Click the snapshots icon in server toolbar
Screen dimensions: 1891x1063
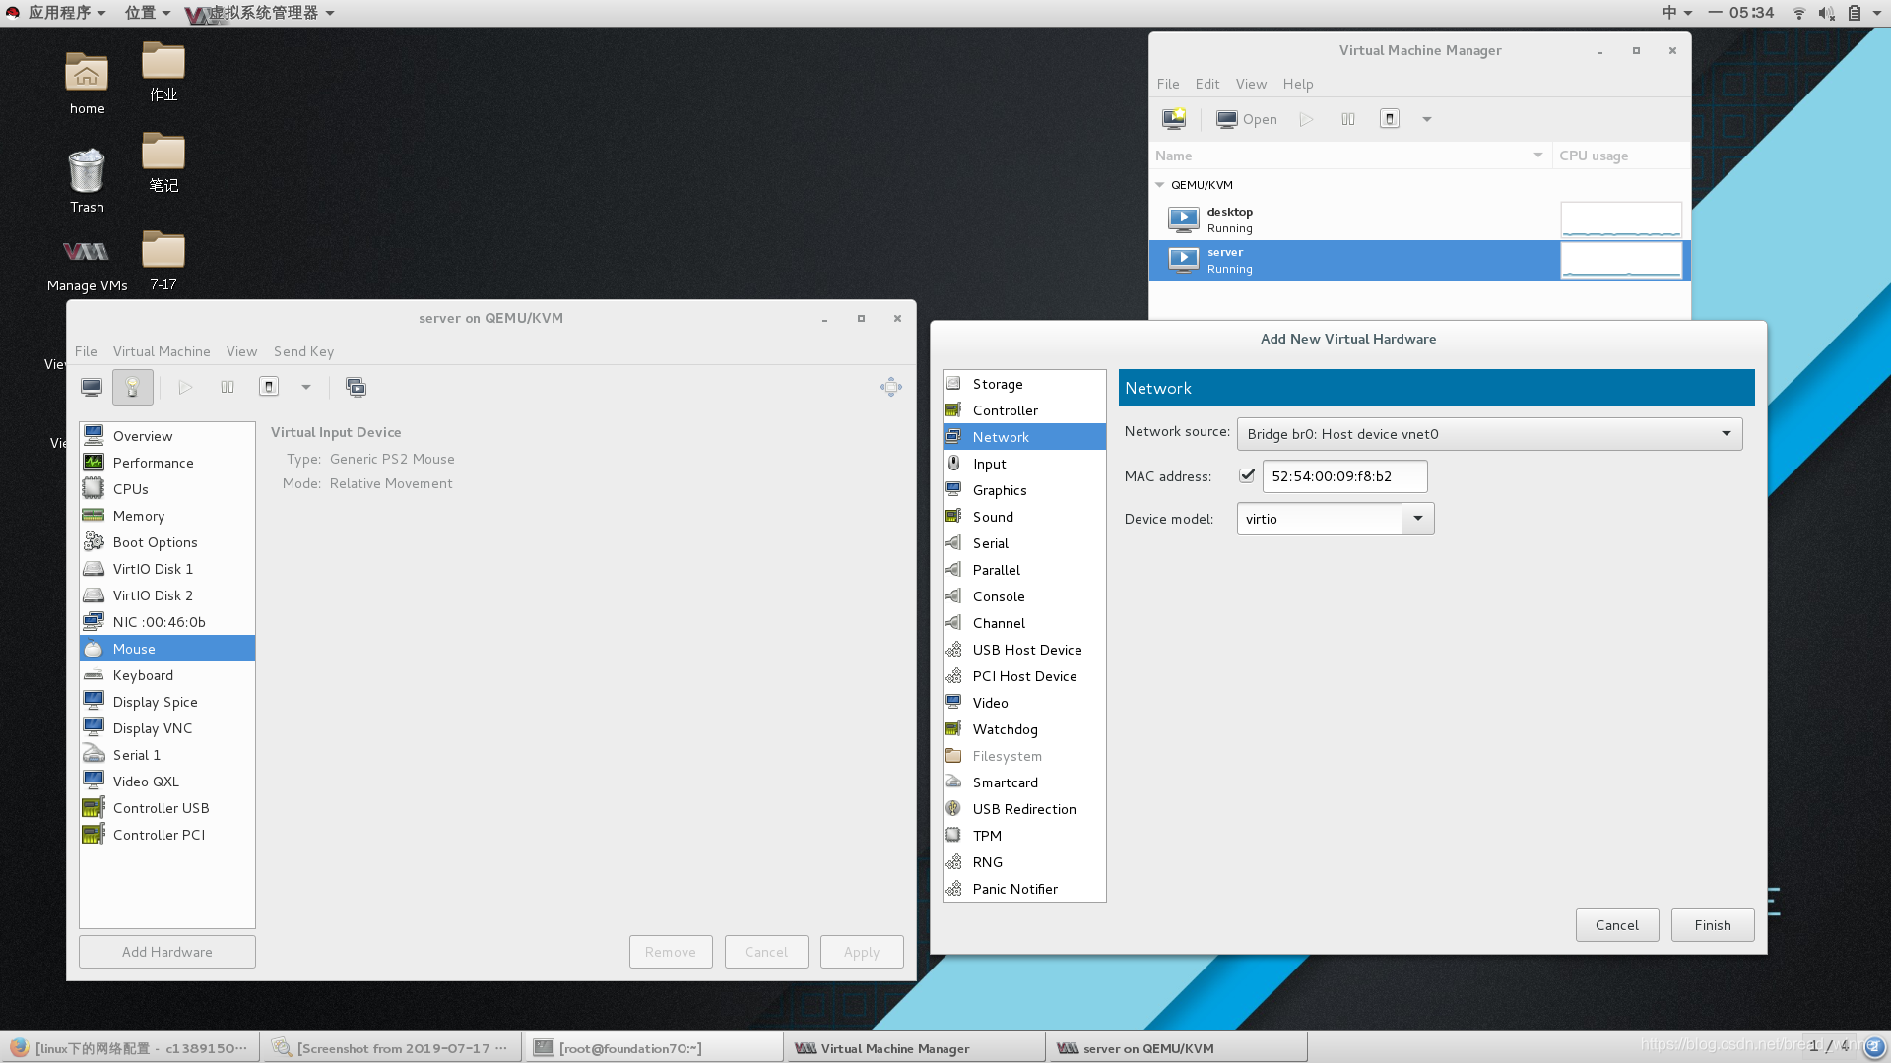click(356, 387)
